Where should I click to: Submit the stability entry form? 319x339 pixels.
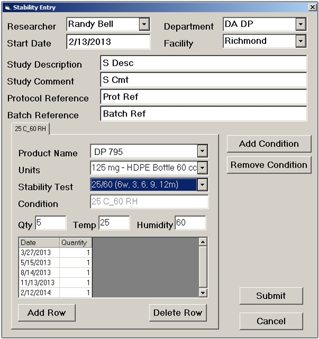point(271,296)
